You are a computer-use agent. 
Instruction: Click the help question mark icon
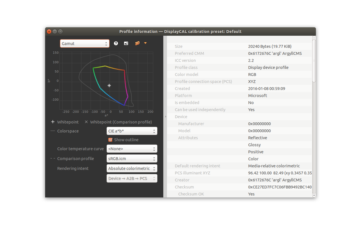(116, 43)
